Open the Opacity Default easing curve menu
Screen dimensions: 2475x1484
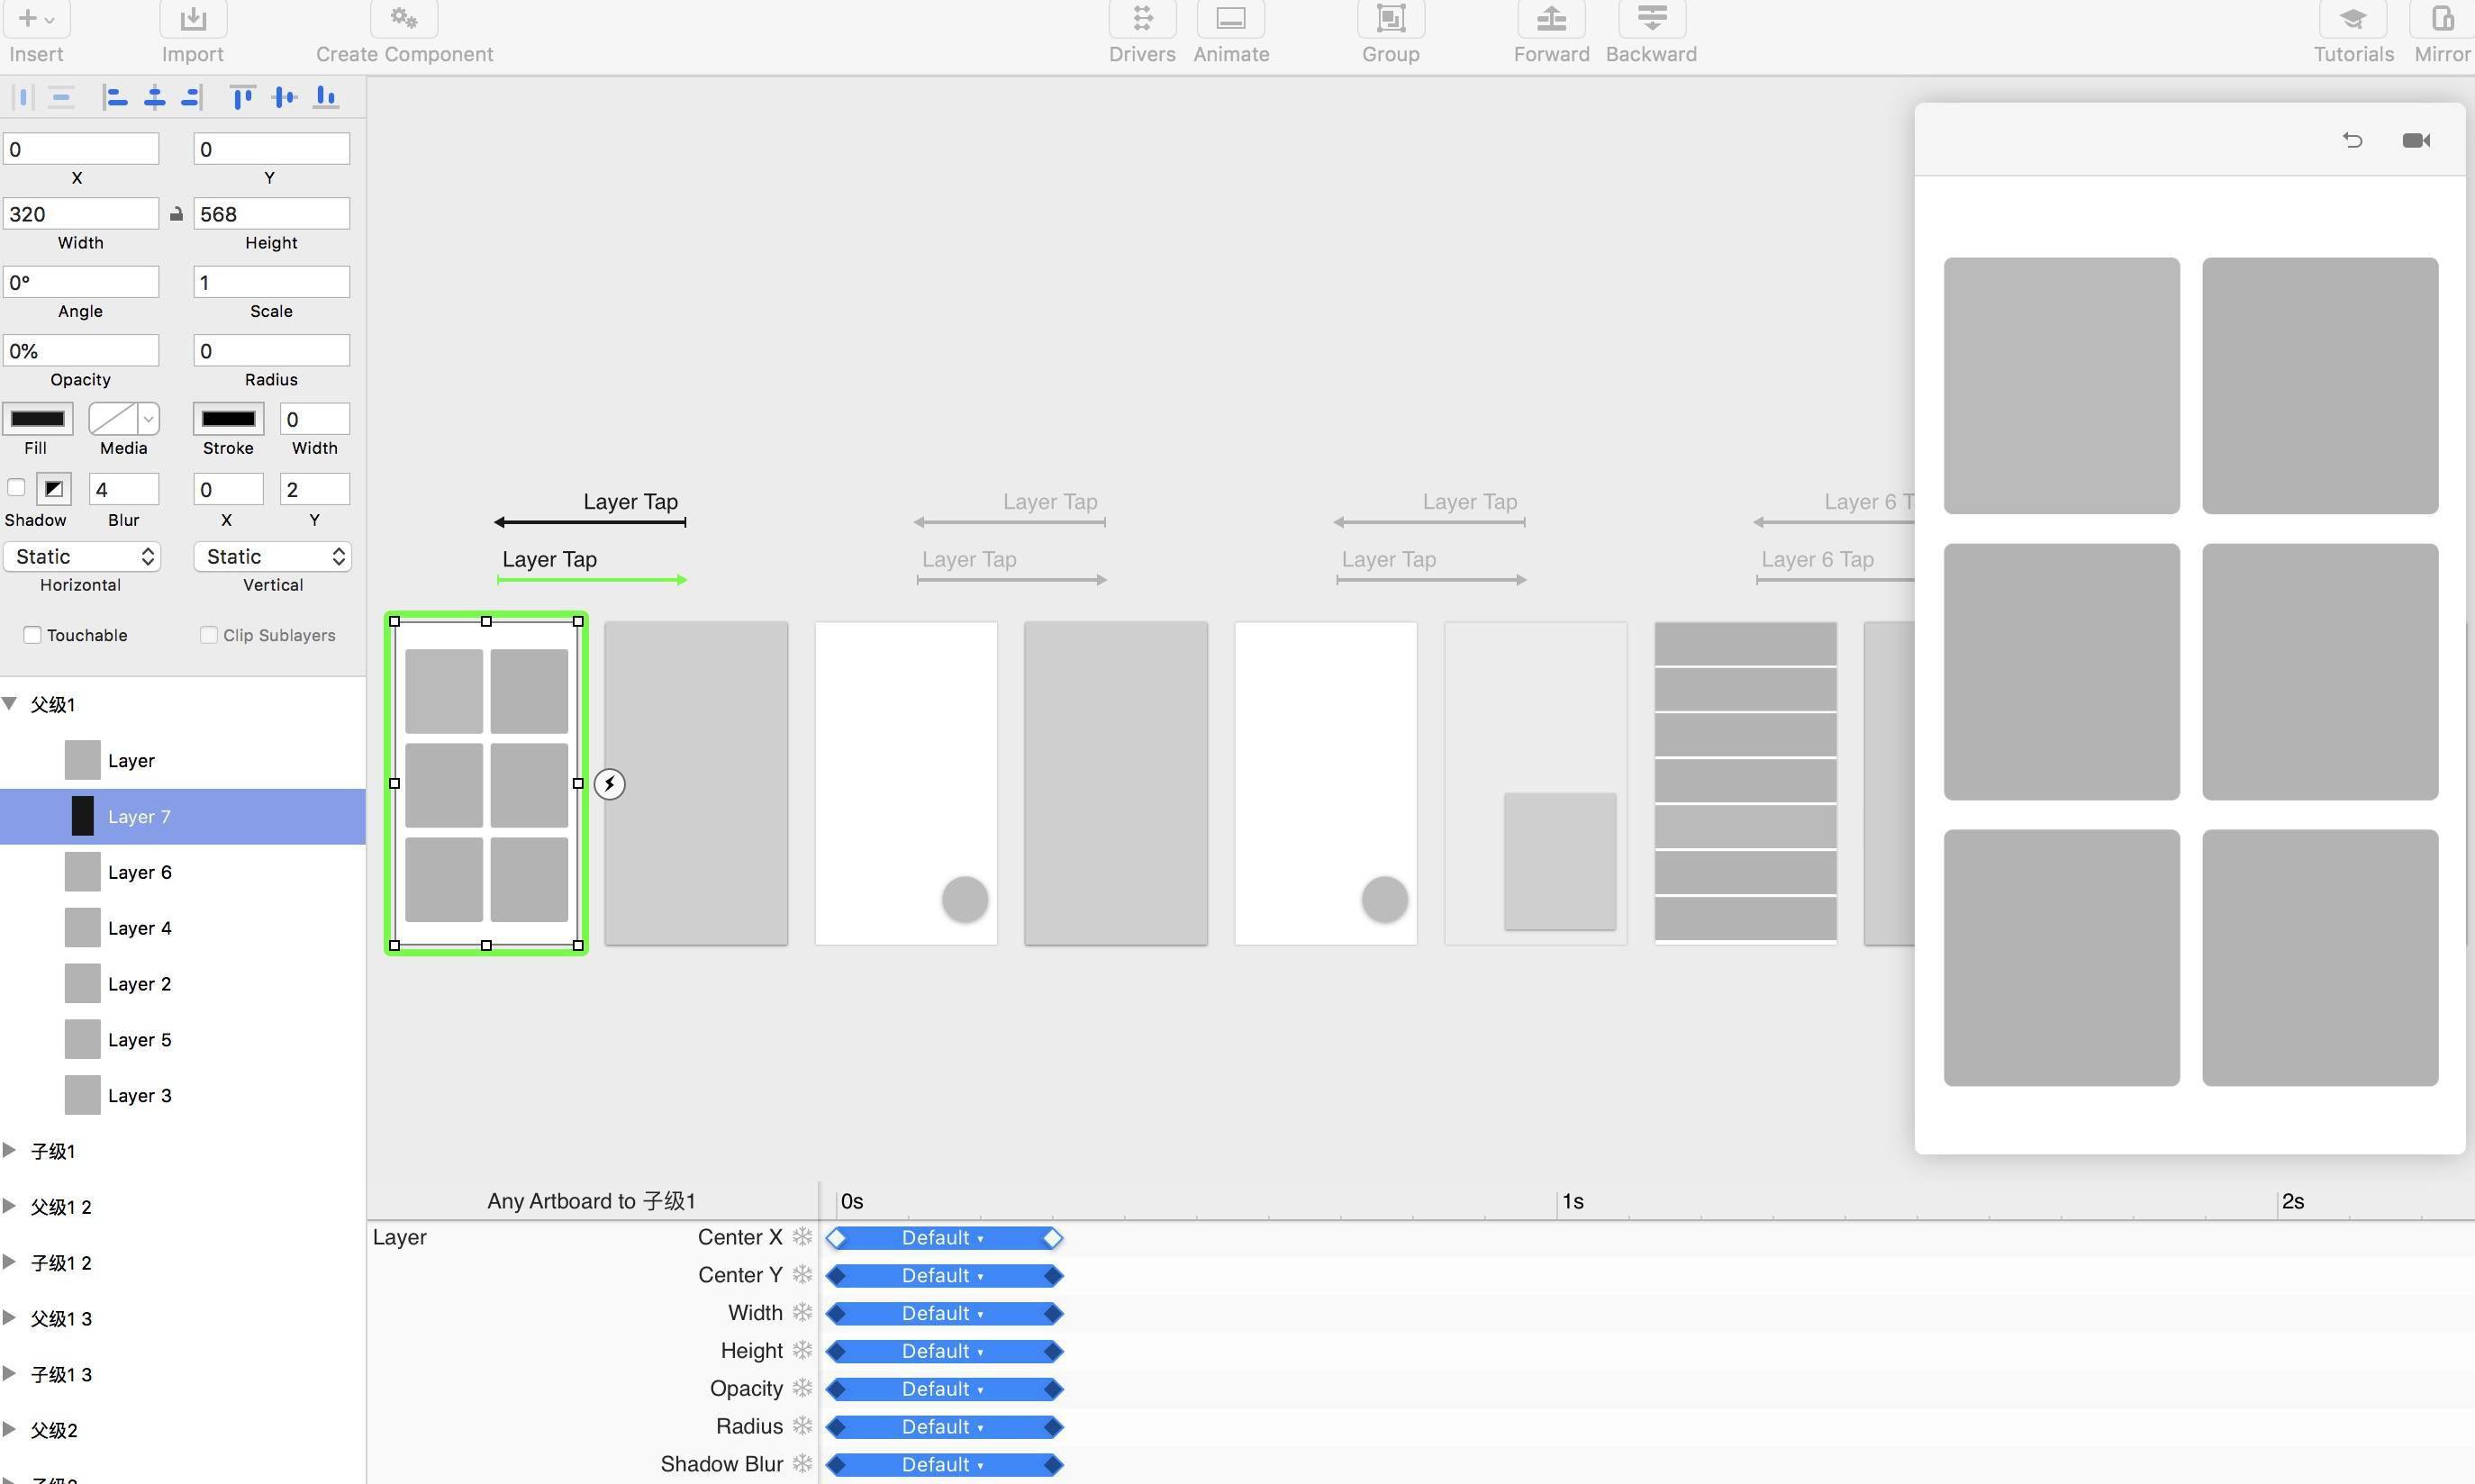tap(942, 1389)
